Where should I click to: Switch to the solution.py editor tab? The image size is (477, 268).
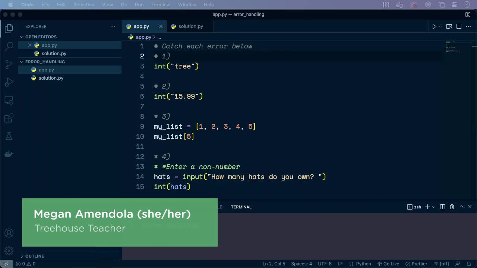(190, 26)
